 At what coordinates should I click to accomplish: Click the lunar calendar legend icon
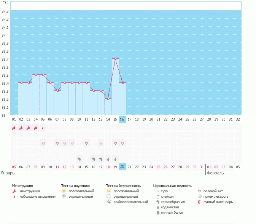[200, 201]
